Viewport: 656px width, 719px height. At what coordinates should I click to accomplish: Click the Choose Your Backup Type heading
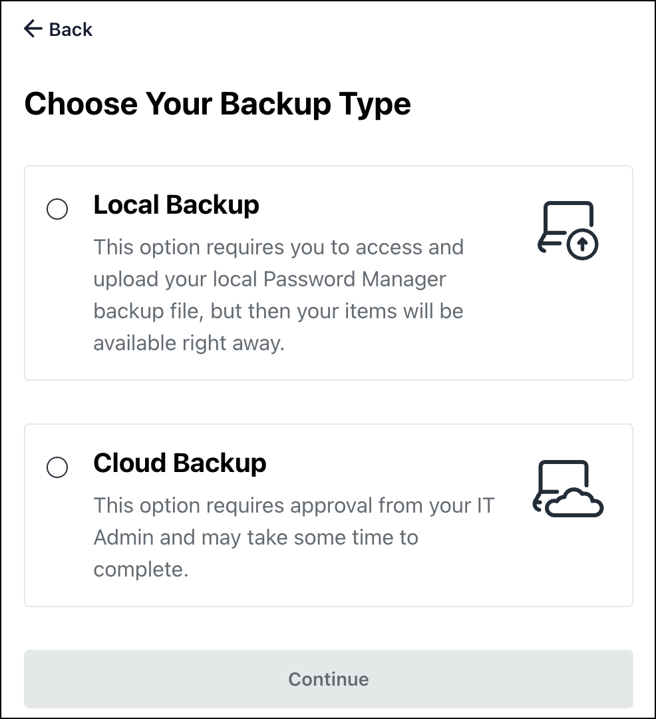218,104
